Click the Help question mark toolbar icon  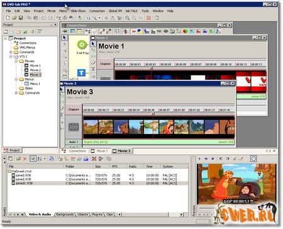157,18
